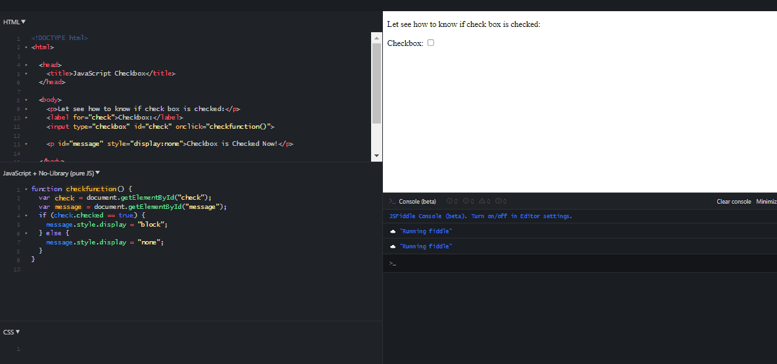
Task: Collapse the <html> tag fold arrow
Action: coord(26,47)
